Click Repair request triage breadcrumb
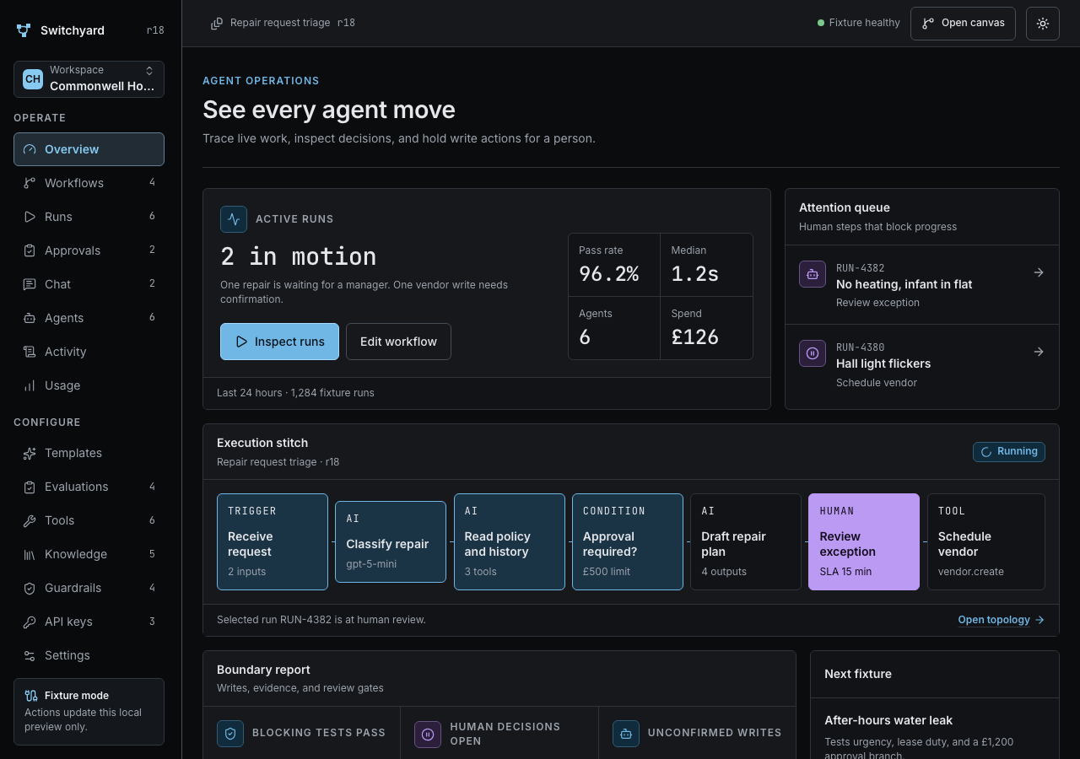Image resolution: width=1080 pixels, height=759 pixels. pos(280,23)
